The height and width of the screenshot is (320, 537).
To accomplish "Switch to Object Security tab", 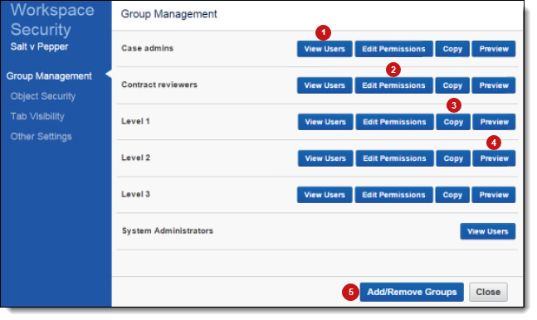I will [x=43, y=96].
